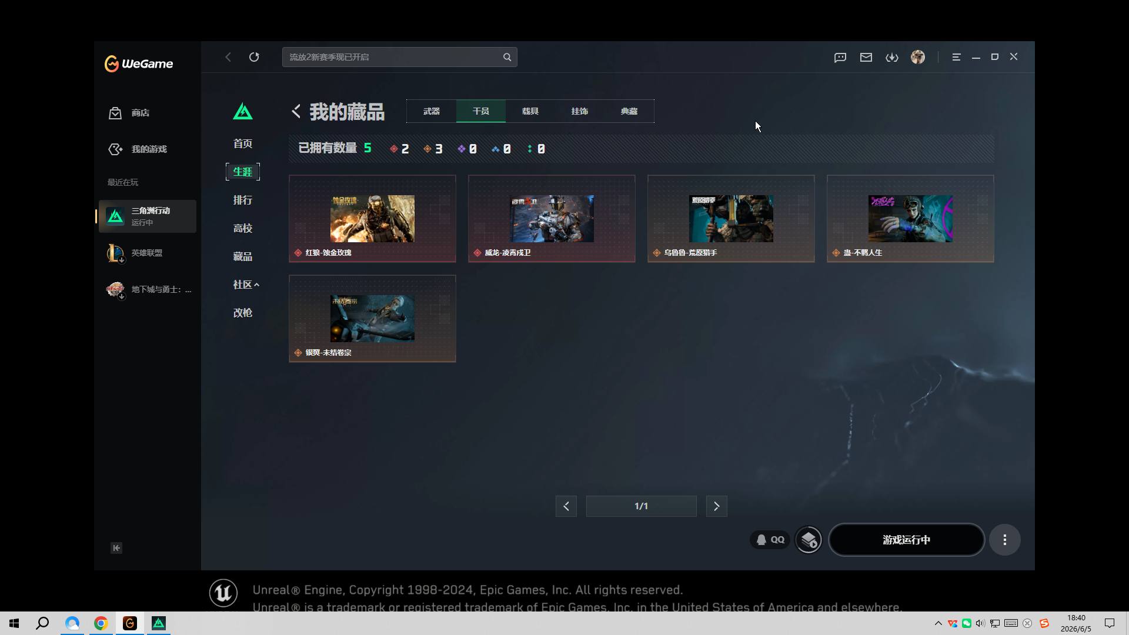The width and height of the screenshot is (1129, 635).
Task: Click the search magnifier icon
Action: (507, 57)
